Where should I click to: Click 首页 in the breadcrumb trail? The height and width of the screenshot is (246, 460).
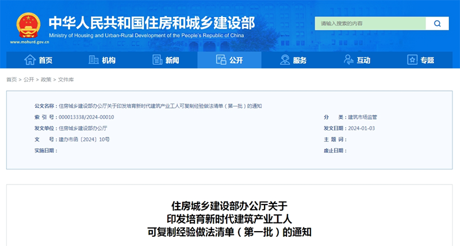coord(11,79)
